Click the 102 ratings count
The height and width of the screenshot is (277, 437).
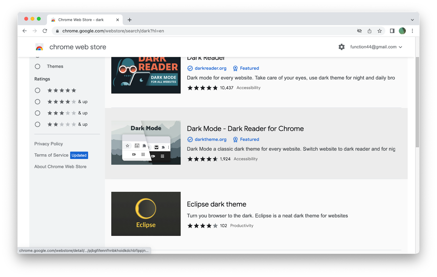point(223,226)
